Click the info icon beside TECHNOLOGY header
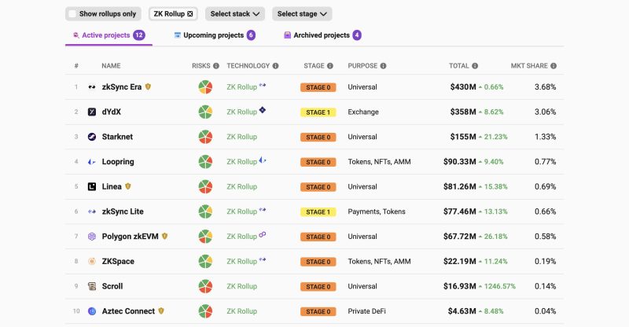The width and height of the screenshot is (629, 327). [x=276, y=66]
